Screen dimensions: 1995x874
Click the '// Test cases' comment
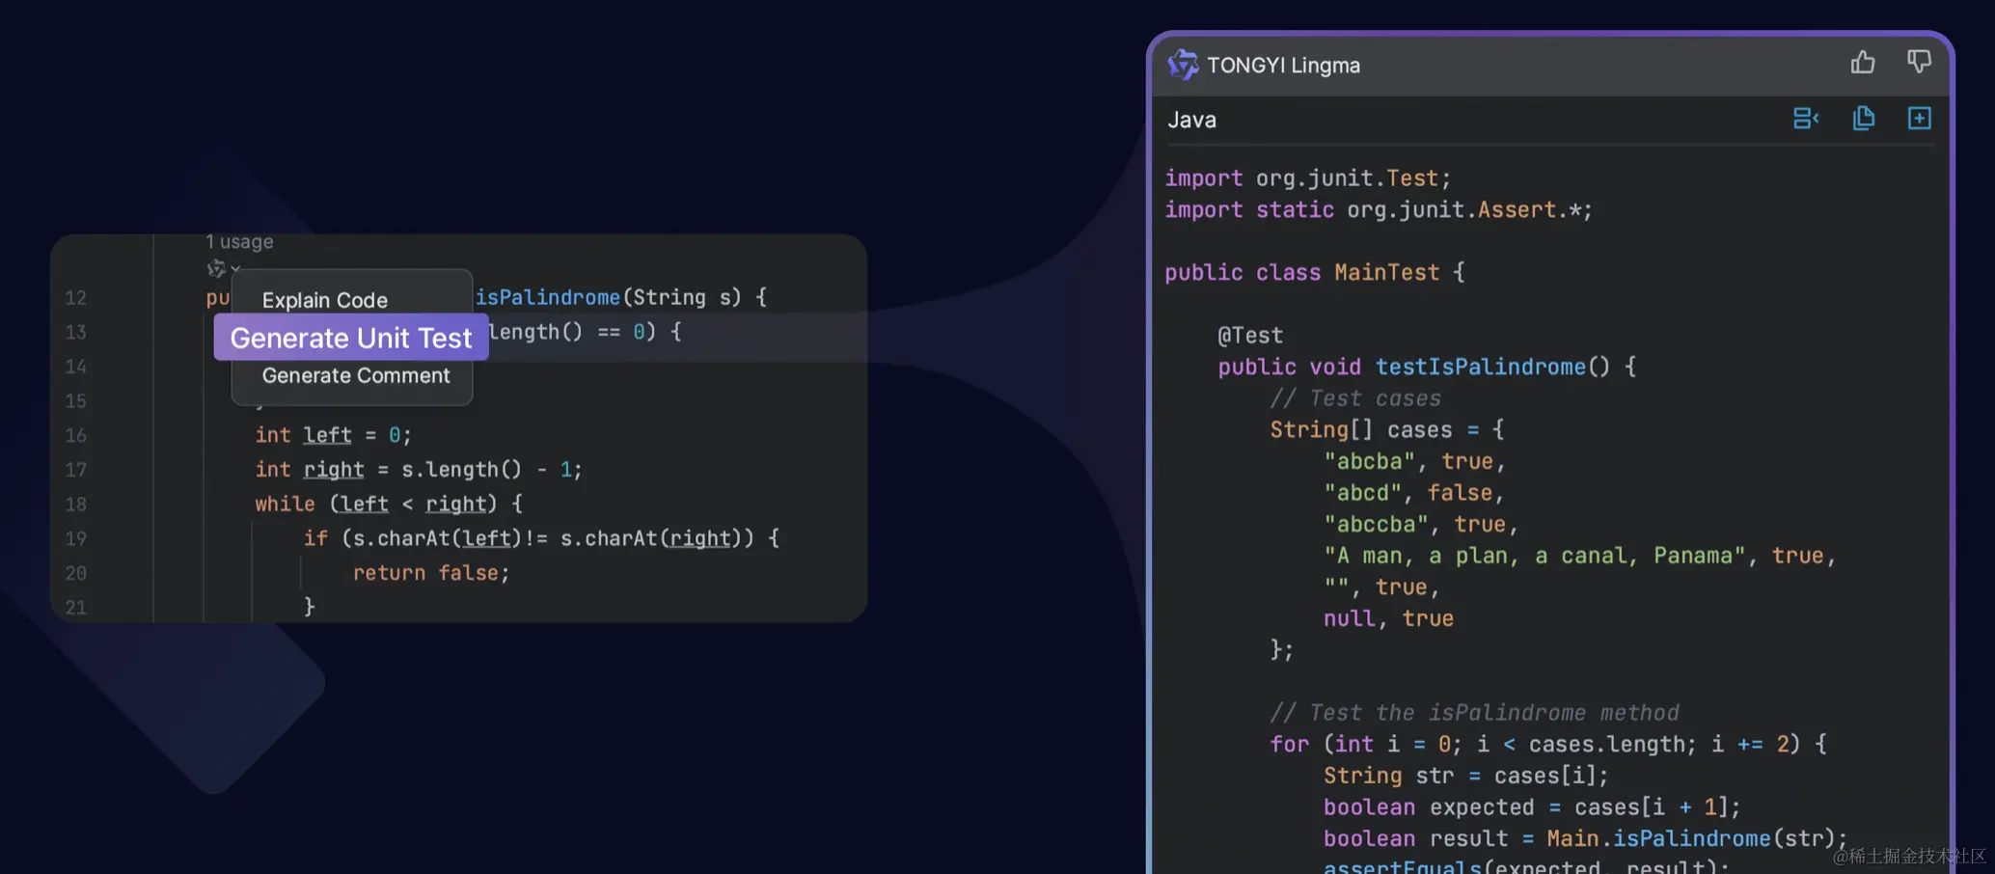[x=1355, y=398]
